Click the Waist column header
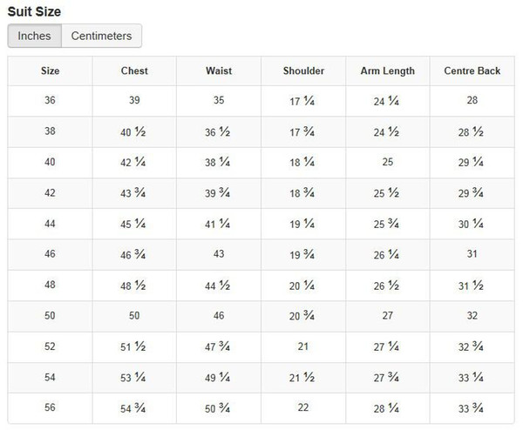Image resolution: width=523 pixels, height=430 pixels. pos(219,71)
